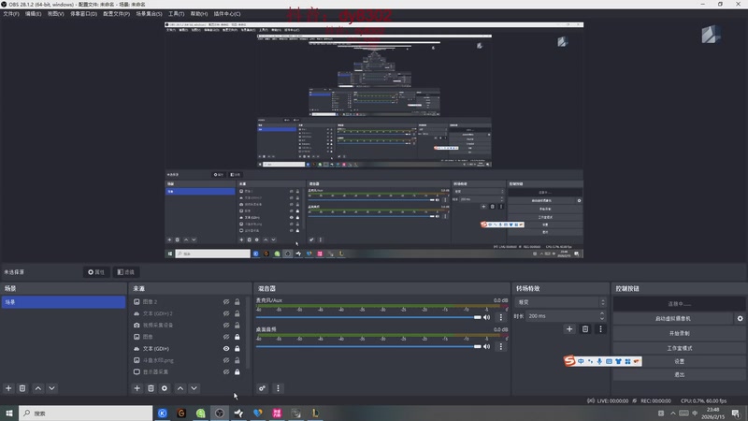This screenshot has height=421, width=748.
Task: Click 退出 button
Action: coord(680,375)
